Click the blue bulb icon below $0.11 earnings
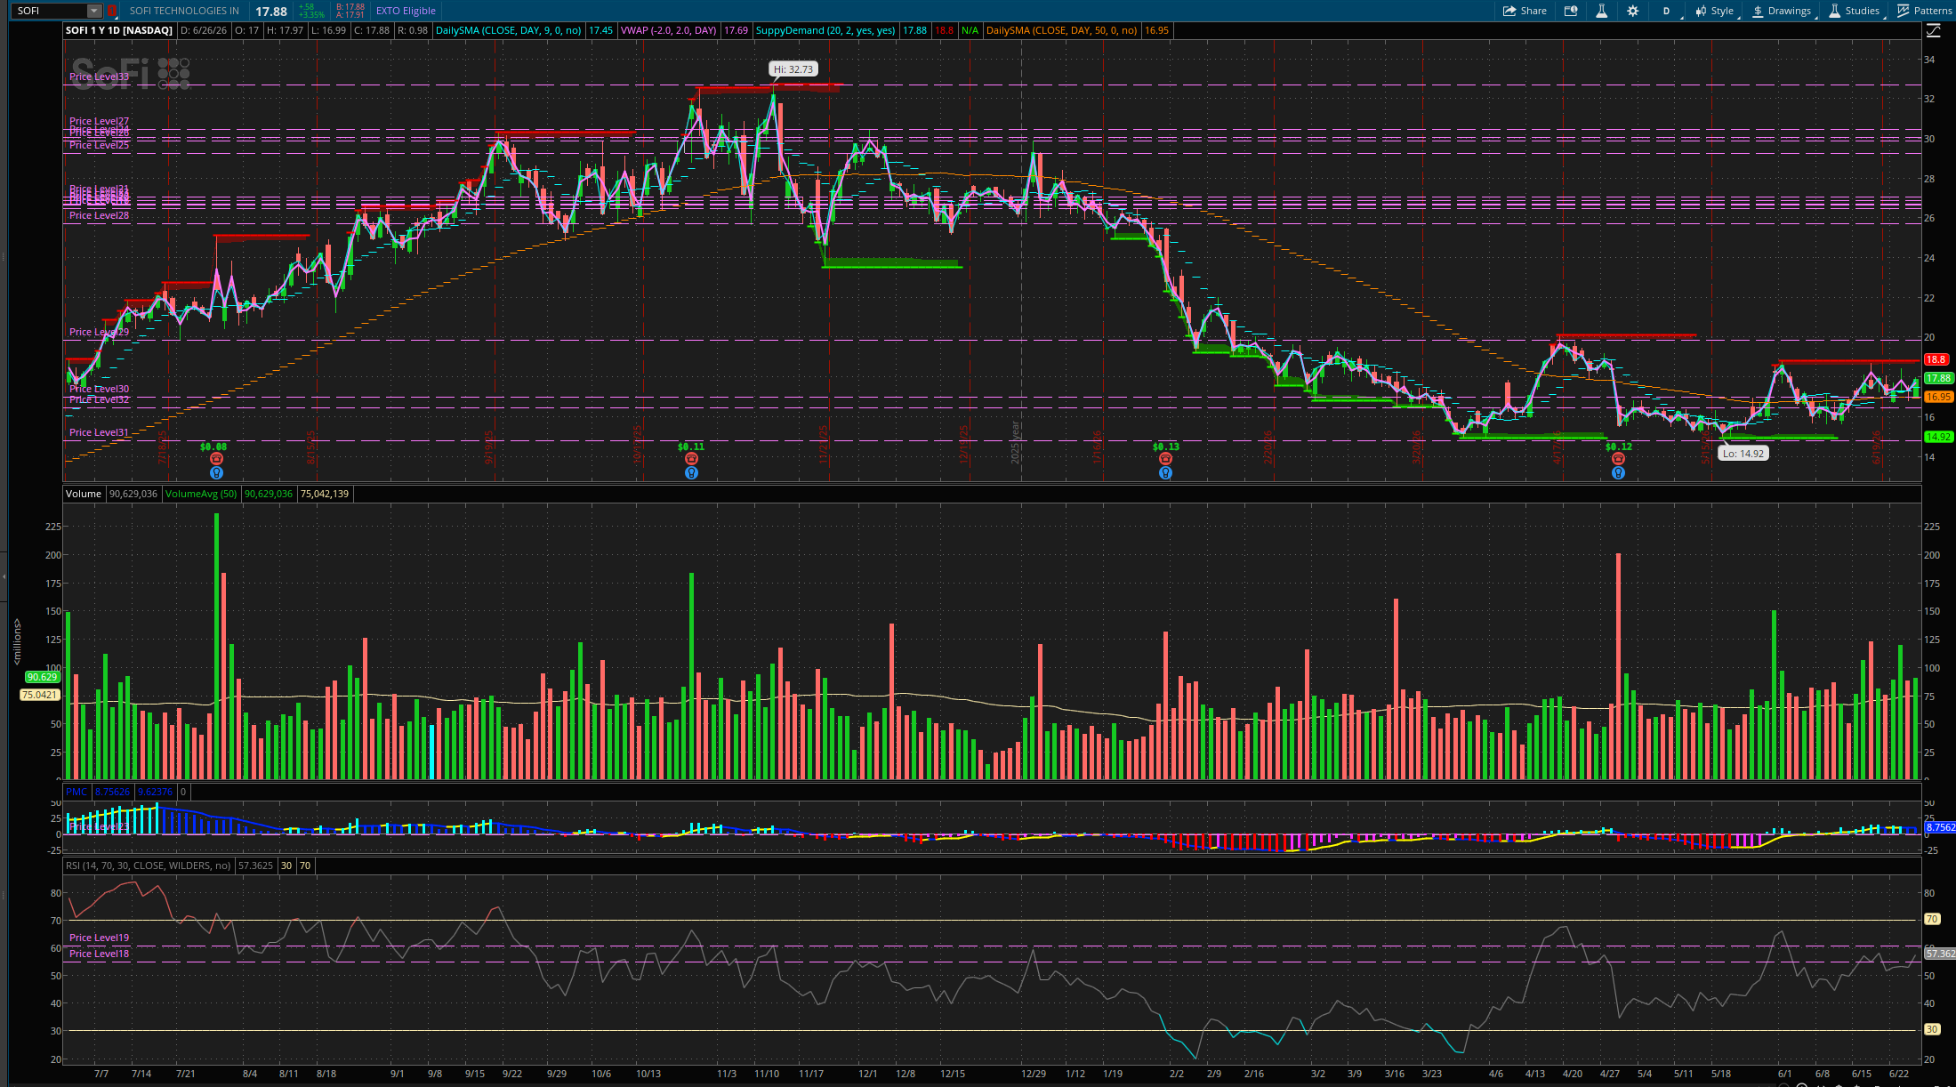 (x=691, y=473)
